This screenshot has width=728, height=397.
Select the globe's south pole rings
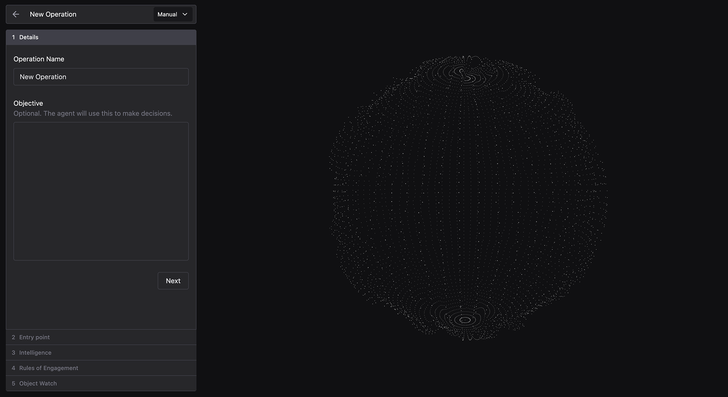pyautogui.click(x=465, y=320)
